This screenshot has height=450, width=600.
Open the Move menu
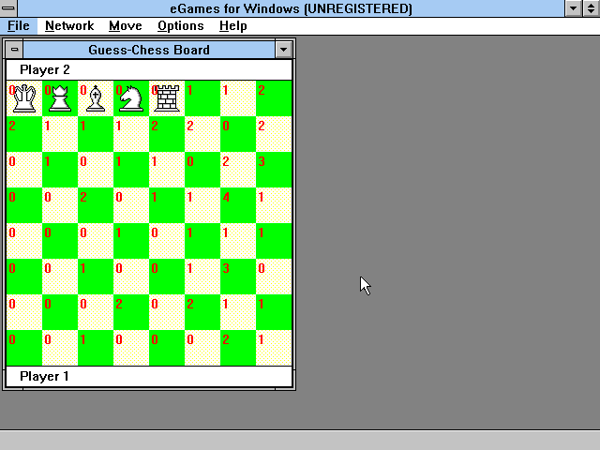125,26
